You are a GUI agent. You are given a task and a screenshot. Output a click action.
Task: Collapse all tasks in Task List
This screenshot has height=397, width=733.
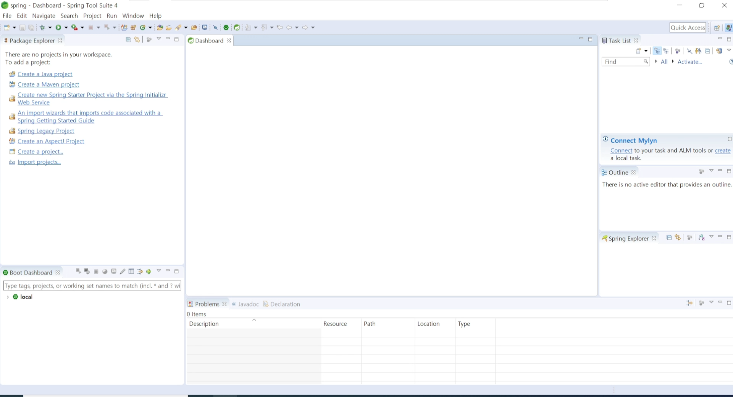707,51
